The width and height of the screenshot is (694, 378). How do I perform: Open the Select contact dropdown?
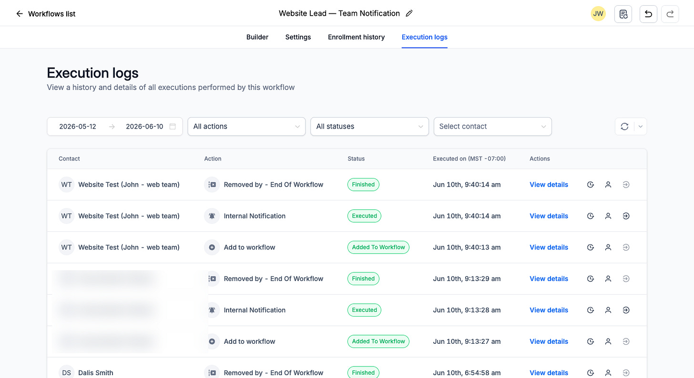point(492,127)
